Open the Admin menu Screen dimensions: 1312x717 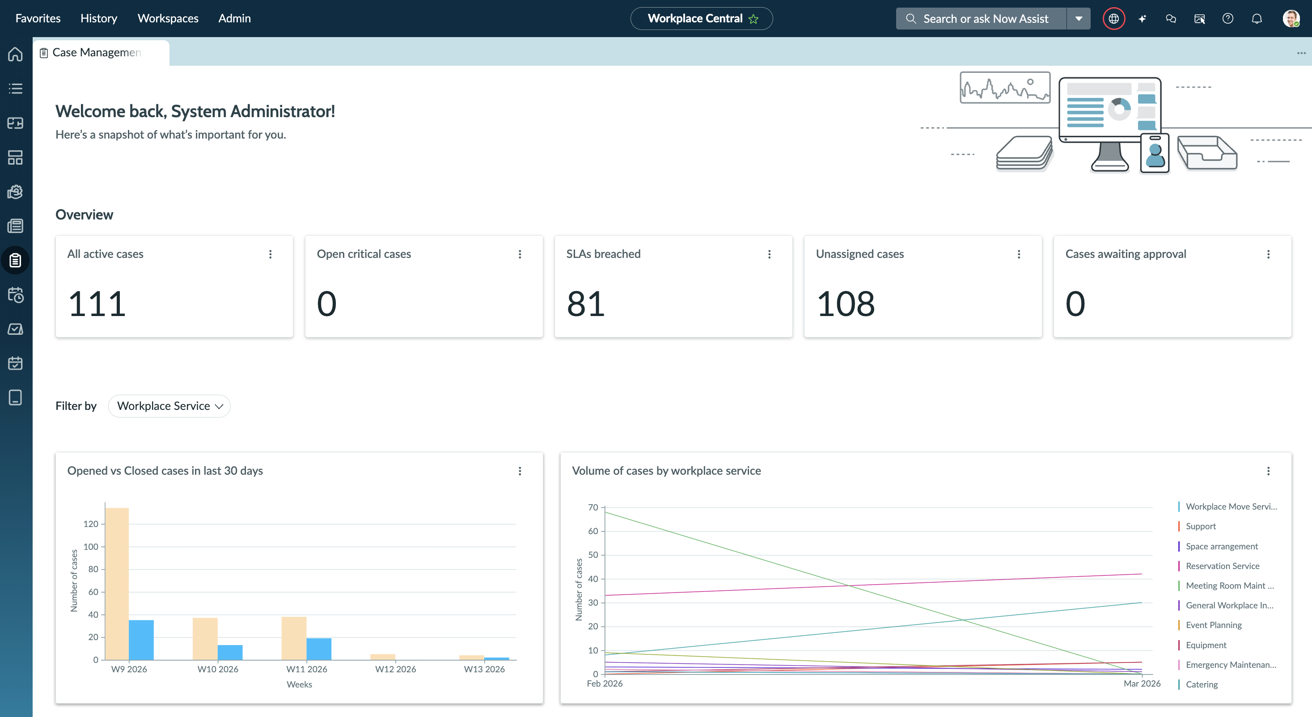click(x=235, y=18)
